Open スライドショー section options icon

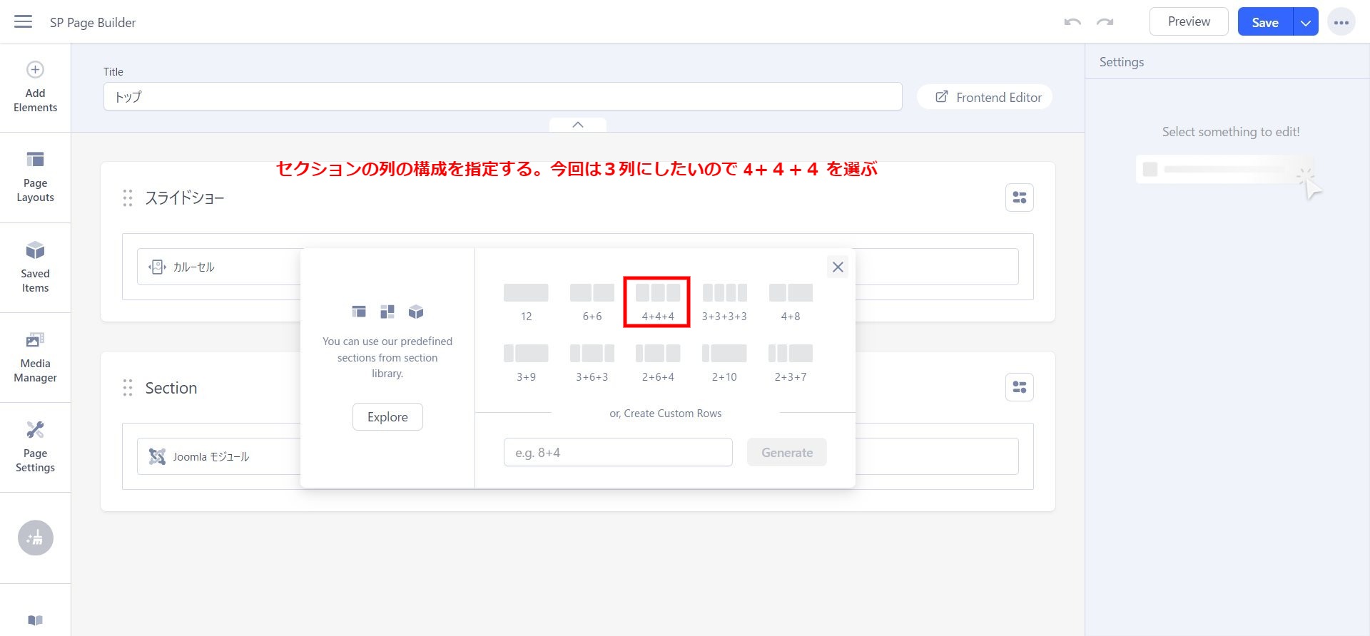click(1020, 198)
